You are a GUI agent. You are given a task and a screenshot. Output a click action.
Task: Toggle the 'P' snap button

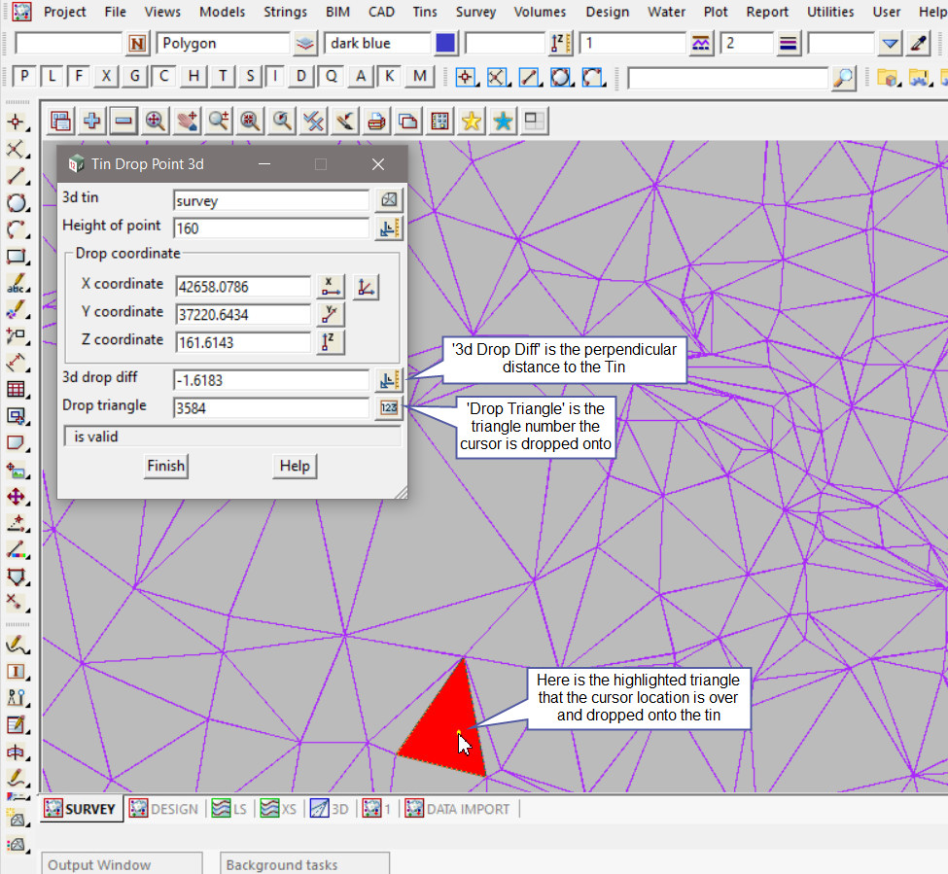(24, 77)
